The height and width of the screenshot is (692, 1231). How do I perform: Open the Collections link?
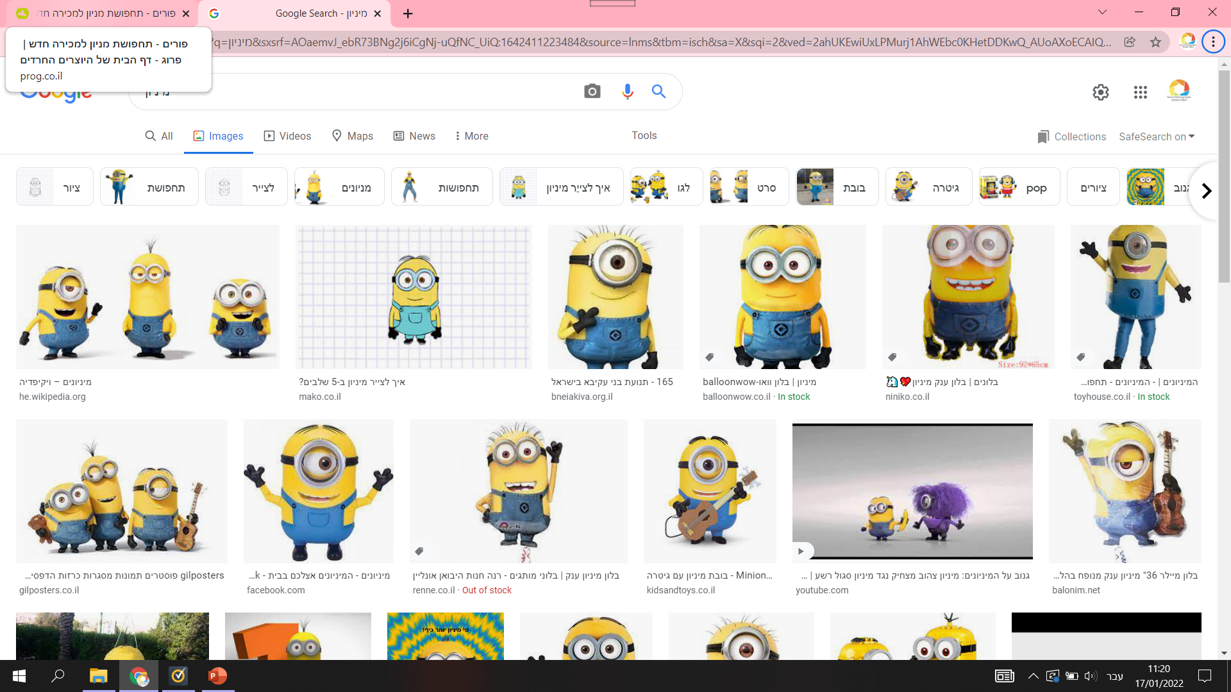pyautogui.click(x=1071, y=136)
